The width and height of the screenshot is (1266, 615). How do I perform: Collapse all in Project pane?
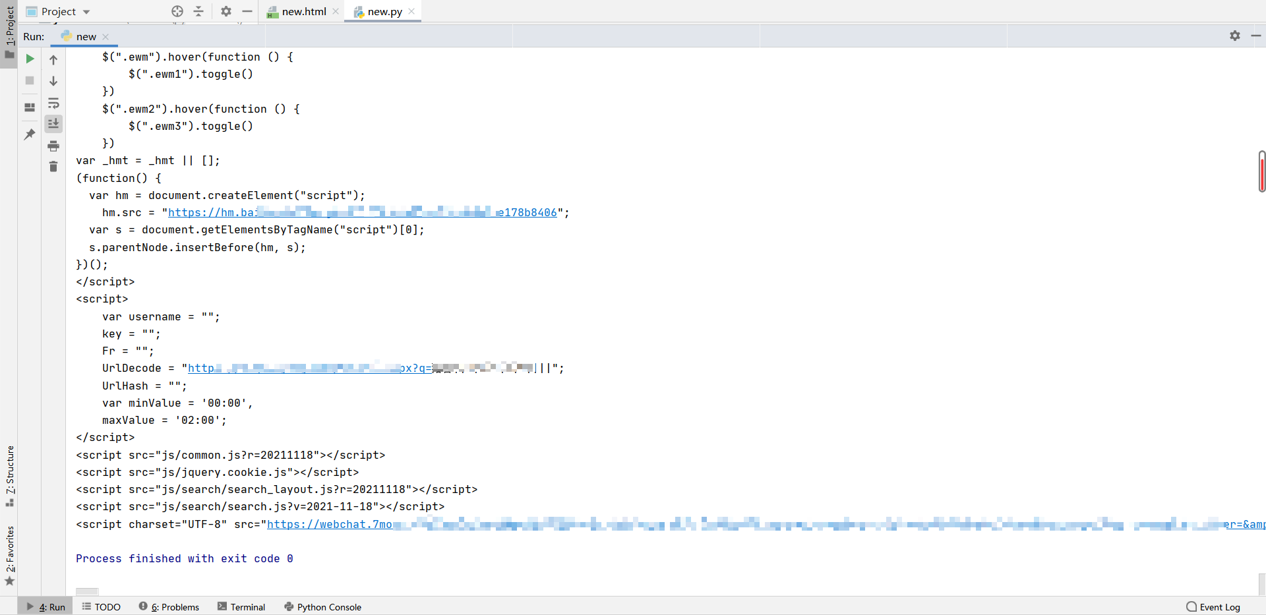(x=198, y=11)
